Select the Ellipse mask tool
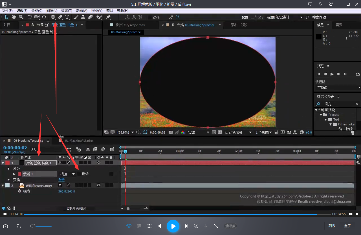The image size is (361, 235). pyautogui.click(x=53, y=17)
